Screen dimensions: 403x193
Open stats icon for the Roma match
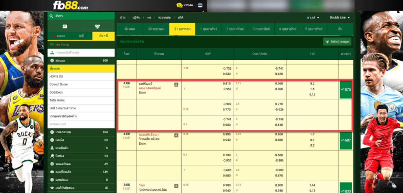click(x=176, y=186)
